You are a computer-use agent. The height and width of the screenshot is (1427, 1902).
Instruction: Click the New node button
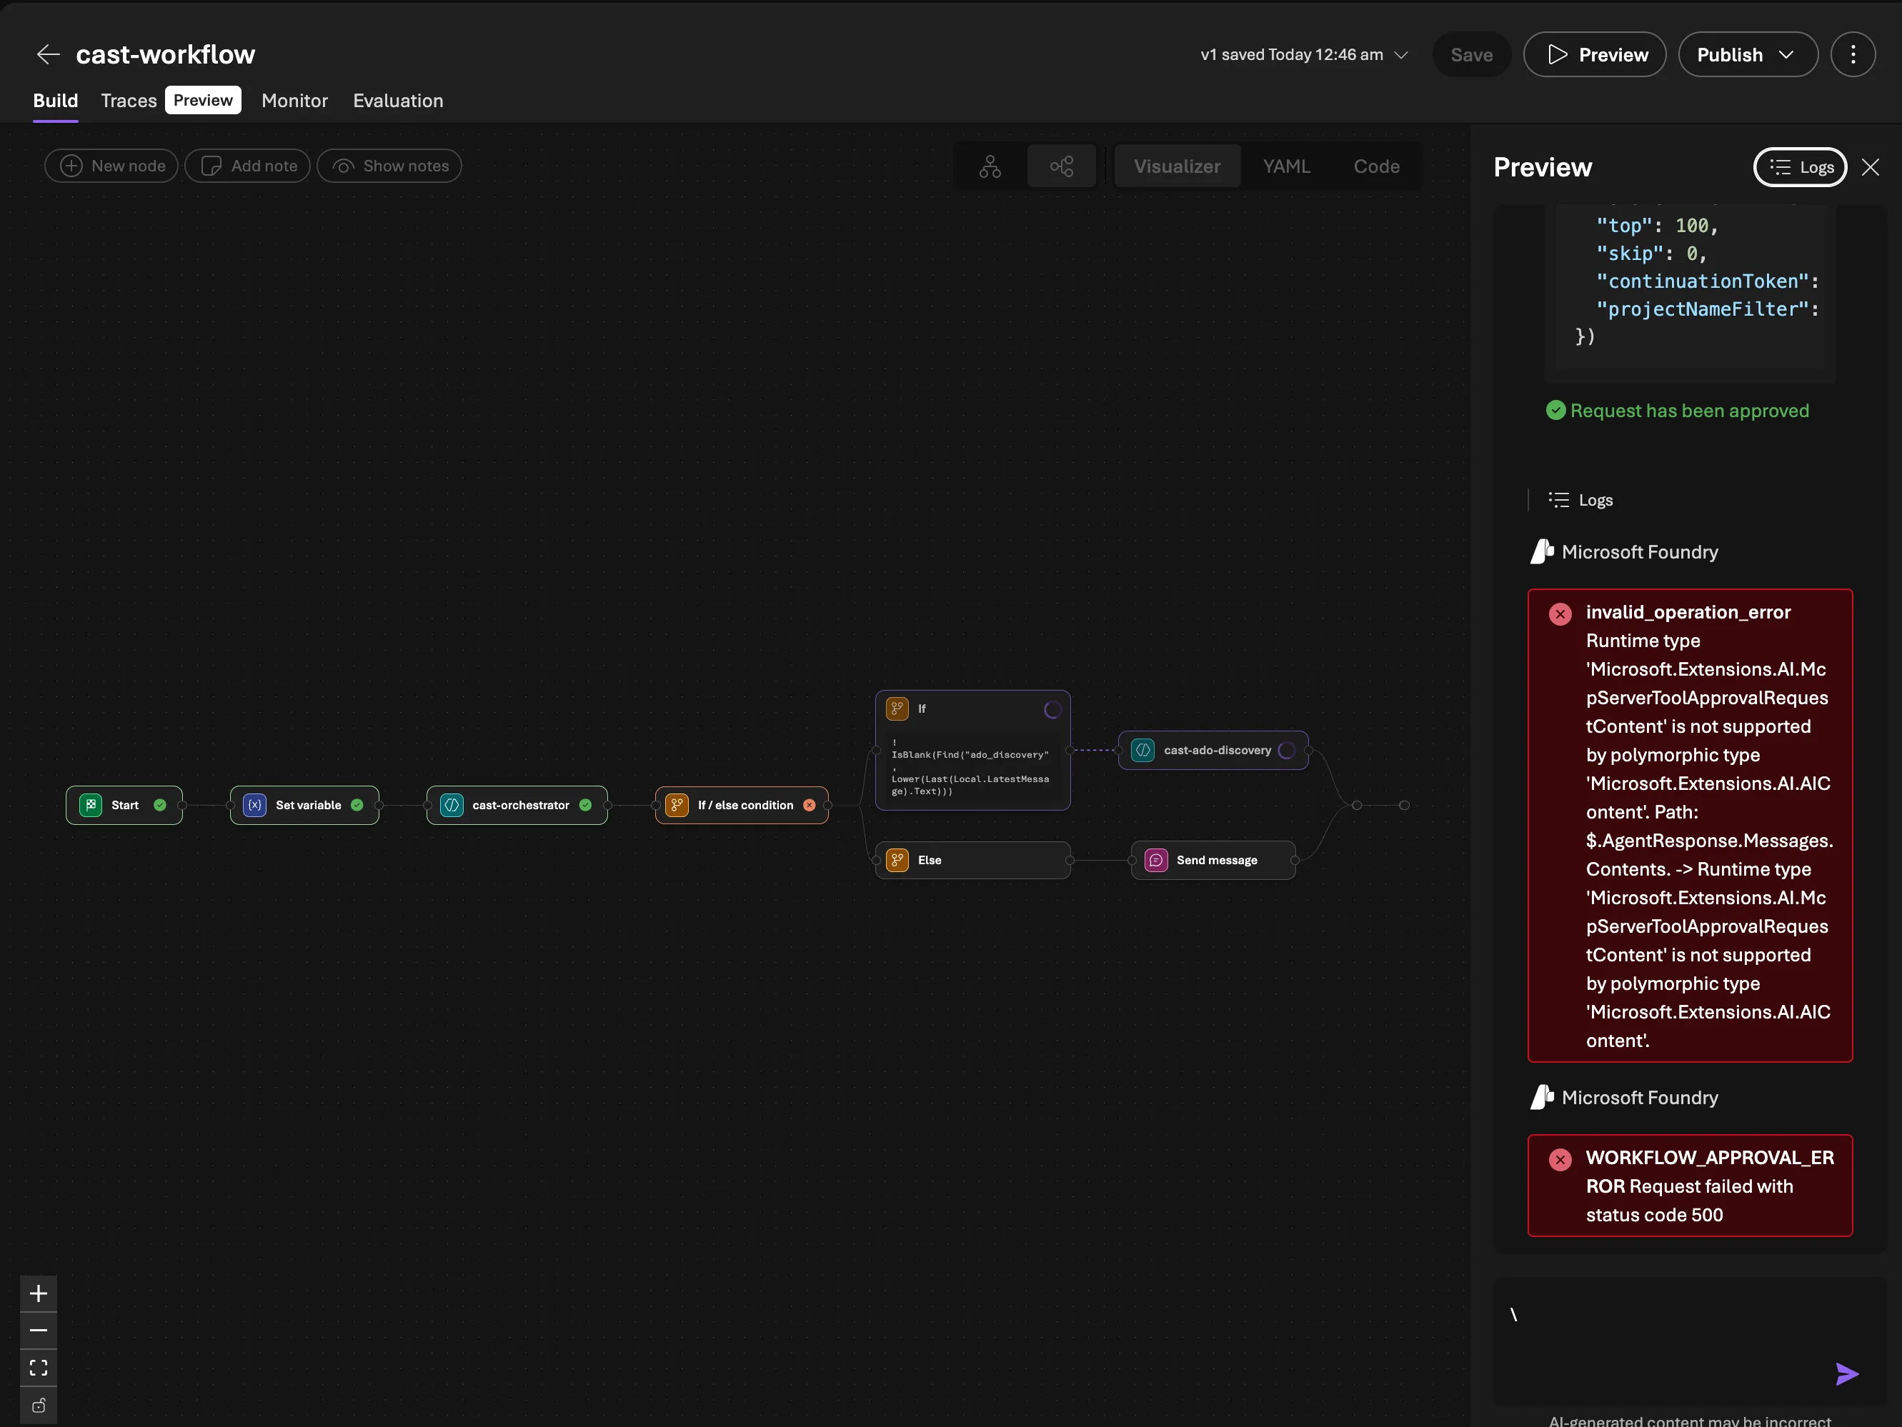point(110,165)
